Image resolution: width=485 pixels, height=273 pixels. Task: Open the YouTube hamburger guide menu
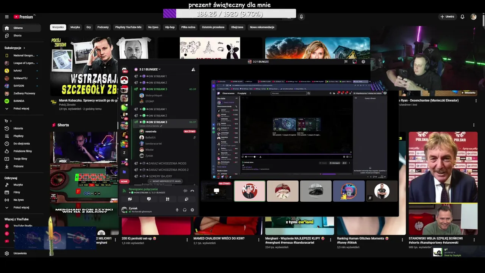click(x=6, y=17)
